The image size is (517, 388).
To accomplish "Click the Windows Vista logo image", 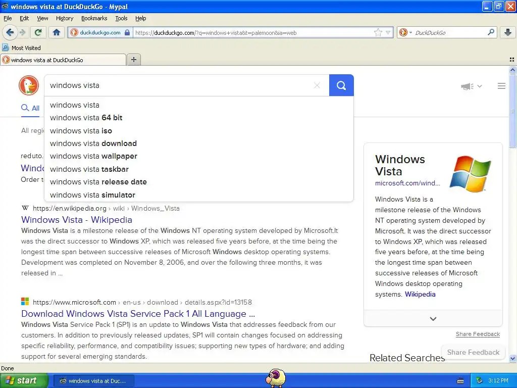I will click(470, 174).
